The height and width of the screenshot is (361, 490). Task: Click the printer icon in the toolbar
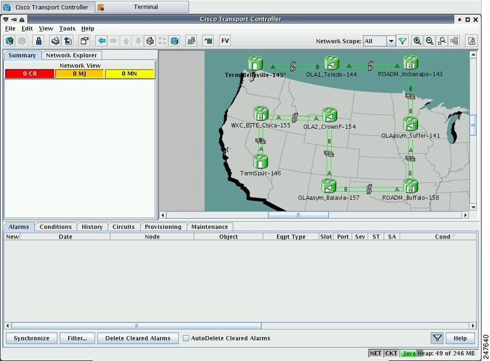pos(55,41)
